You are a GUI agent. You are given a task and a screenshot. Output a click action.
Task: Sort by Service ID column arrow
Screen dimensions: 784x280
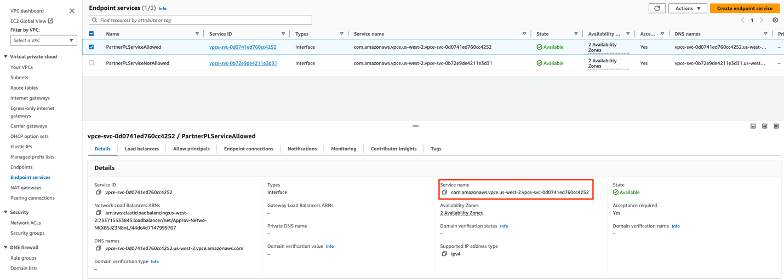(283, 34)
